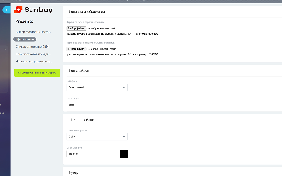Choose file for first page background
This screenshot has width=282, height=176.
click(x=76, y=28)
